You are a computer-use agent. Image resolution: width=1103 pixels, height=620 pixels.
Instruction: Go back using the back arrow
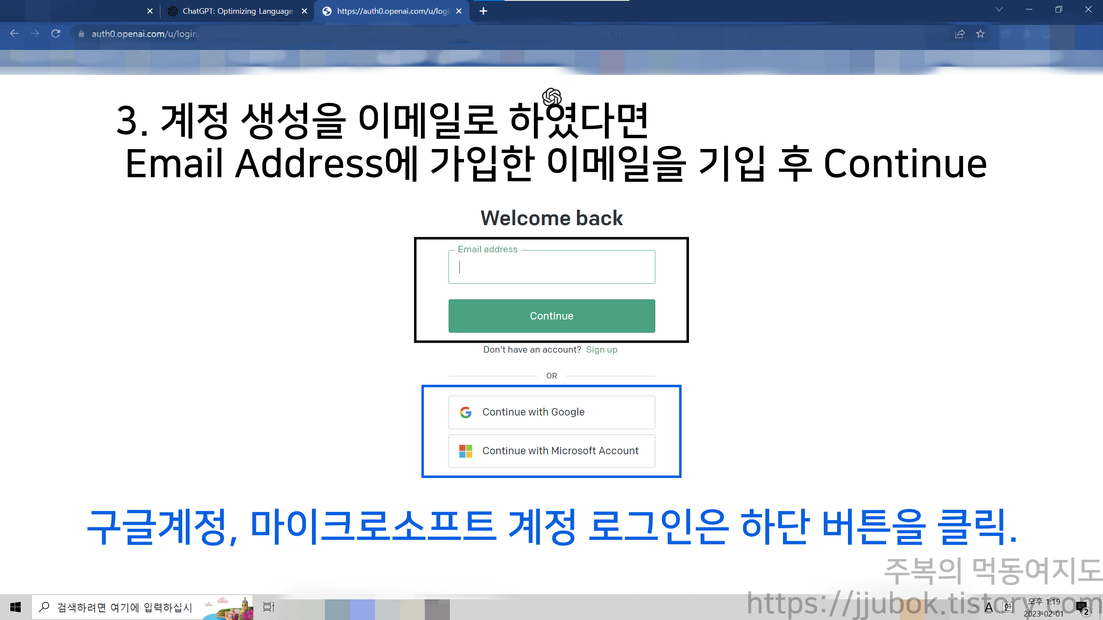pyautogui.click(x=14, y=33)
